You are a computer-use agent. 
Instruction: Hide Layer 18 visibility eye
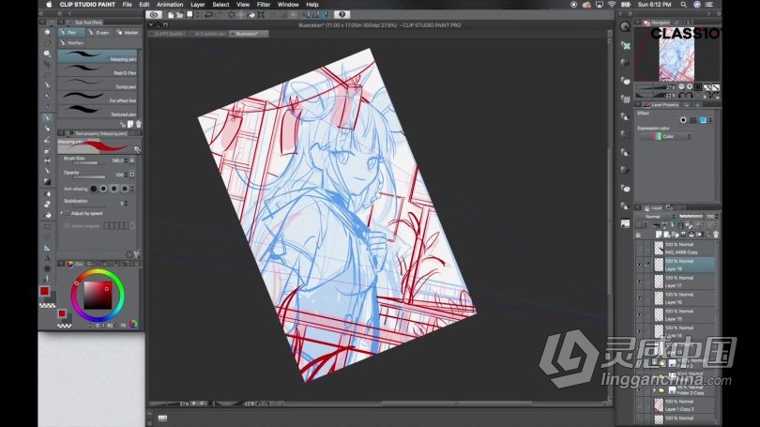(x=639, y=265)
